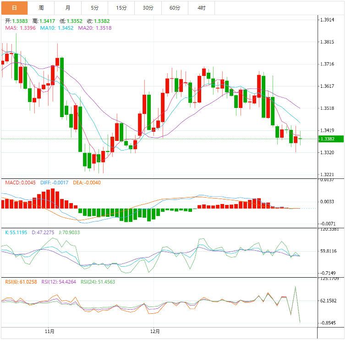
Task: Switch to the 周 weekly tab
Action: point(41,8)
